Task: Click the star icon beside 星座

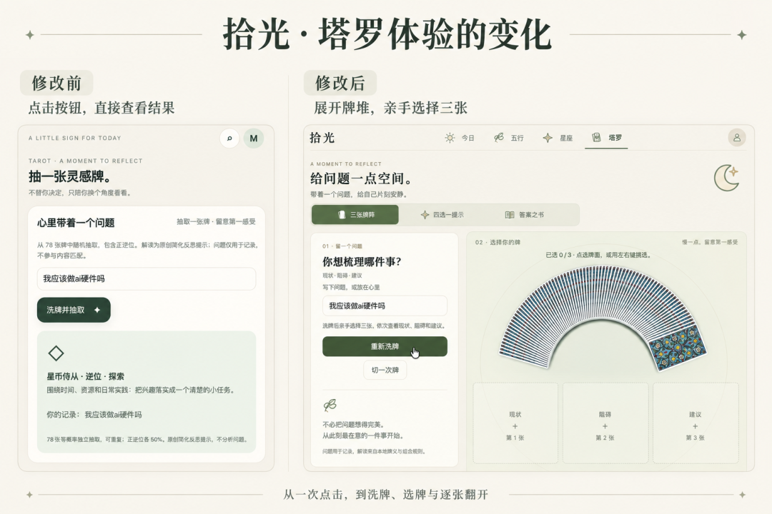Action: point(548,138)
